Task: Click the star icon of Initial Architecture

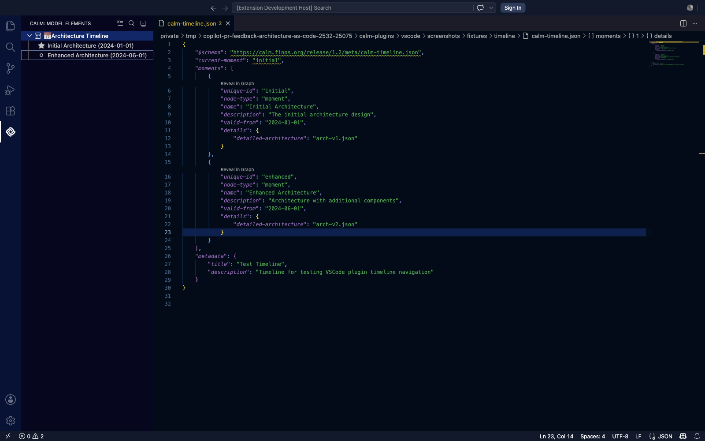Action: tap(41, 45)
